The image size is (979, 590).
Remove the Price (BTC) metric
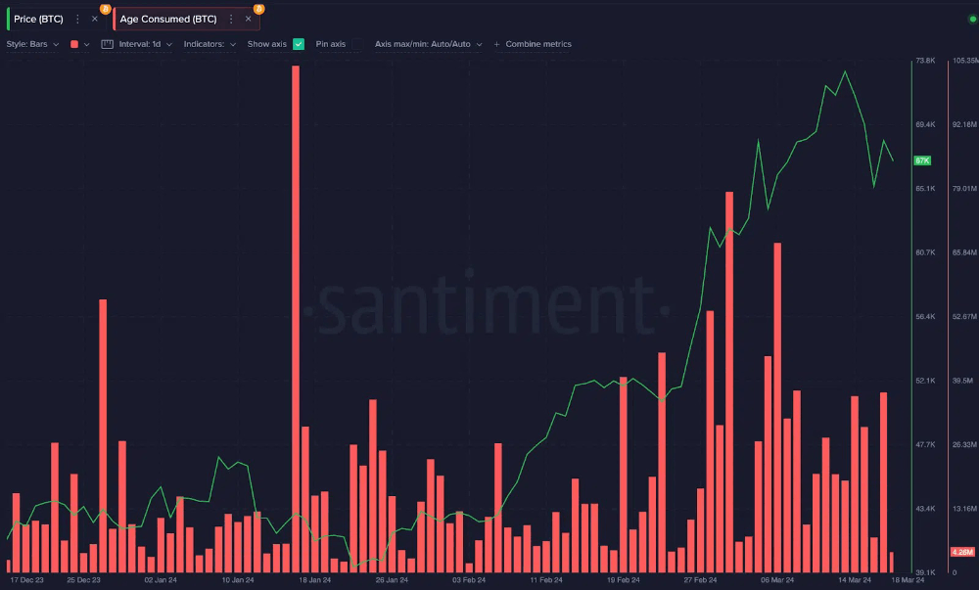[94, 20]
